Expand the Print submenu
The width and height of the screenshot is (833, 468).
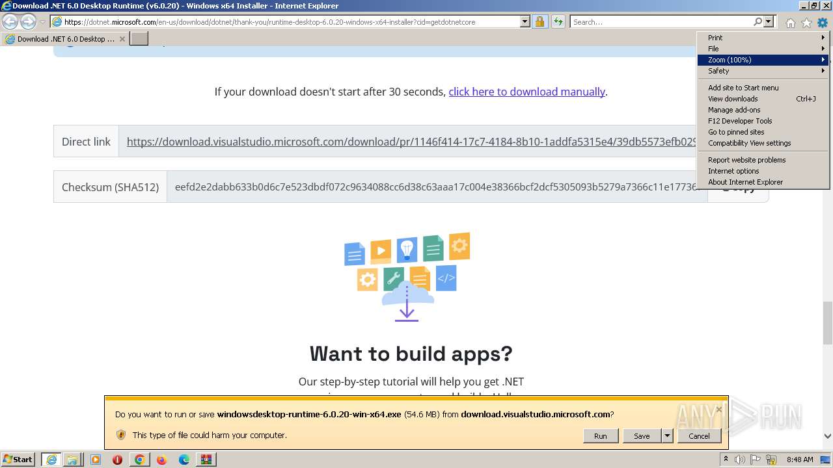click(763, 38)
